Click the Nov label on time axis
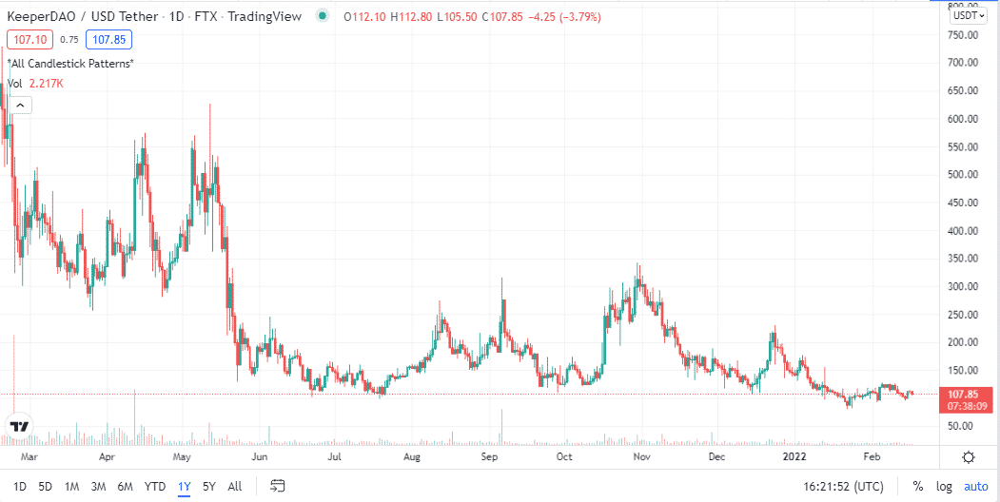Image resolution: width=1000 pixels, height=502 pixels. (641, 456)
